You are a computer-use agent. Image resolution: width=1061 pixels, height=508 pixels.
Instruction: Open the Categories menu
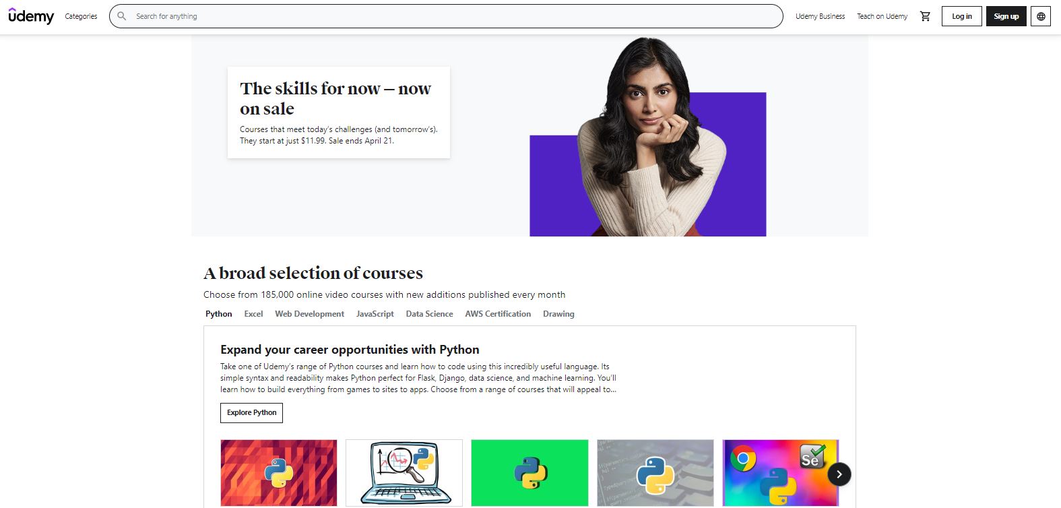[81, 16]
